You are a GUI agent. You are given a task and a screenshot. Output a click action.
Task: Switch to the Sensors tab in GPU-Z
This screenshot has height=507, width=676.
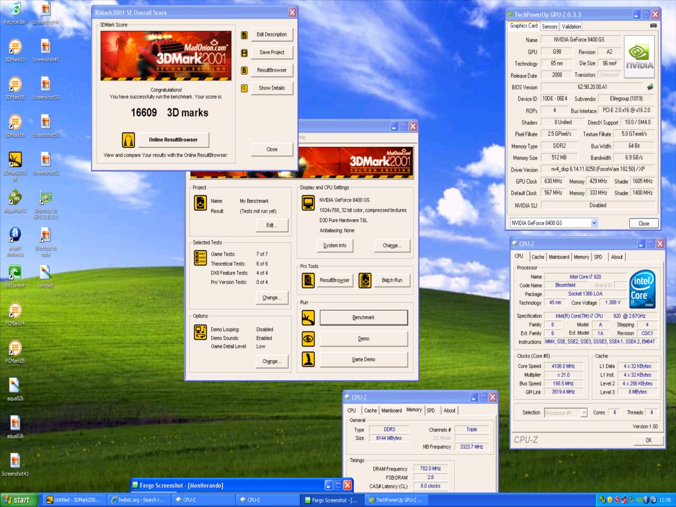coord(550,26)
